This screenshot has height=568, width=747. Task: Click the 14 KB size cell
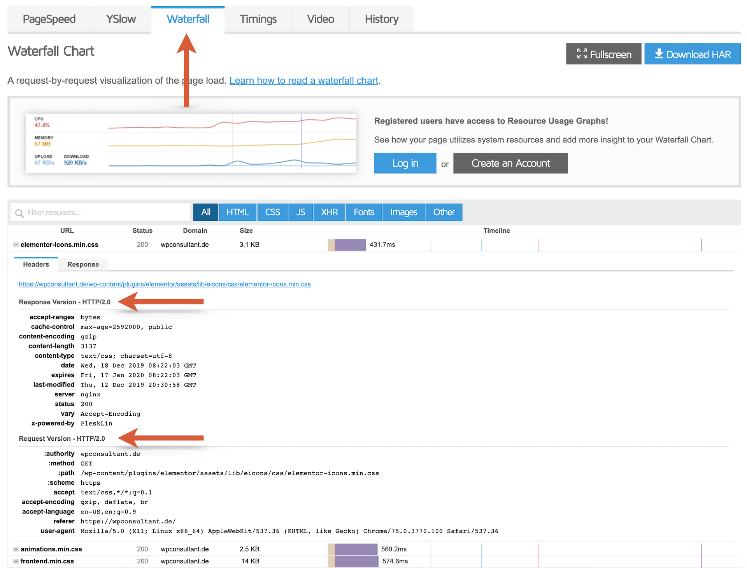pos(250,561)
